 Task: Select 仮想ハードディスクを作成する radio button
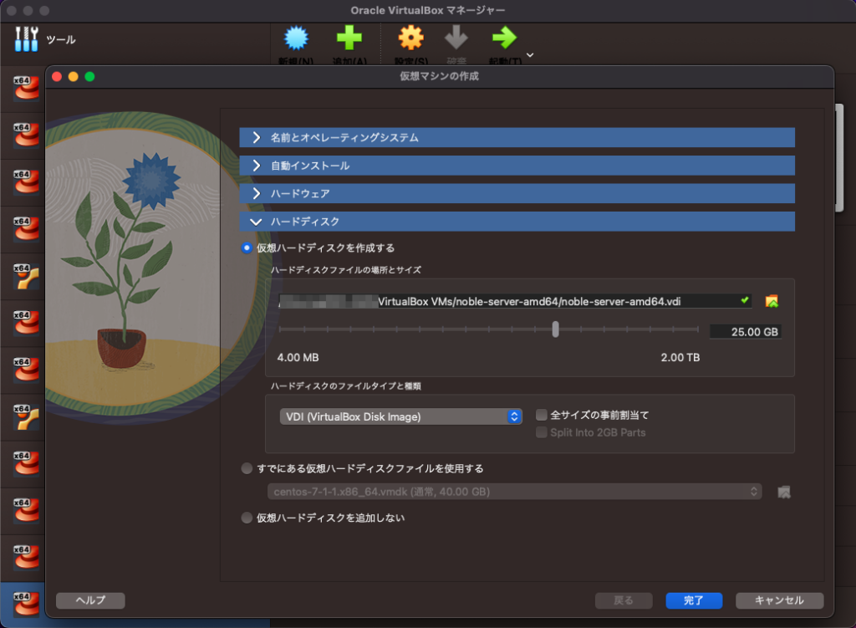pos(247,248)
